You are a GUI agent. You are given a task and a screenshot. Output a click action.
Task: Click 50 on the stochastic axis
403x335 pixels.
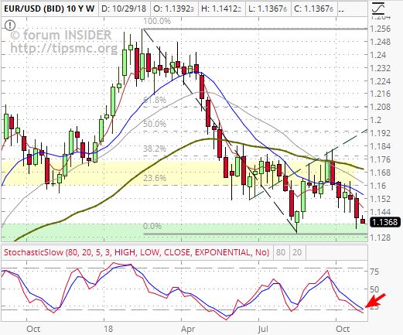(x=374, y=289)
